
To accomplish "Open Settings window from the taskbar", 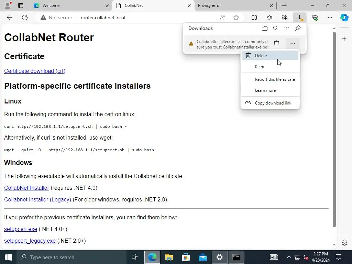I will (x=220, y=257).
